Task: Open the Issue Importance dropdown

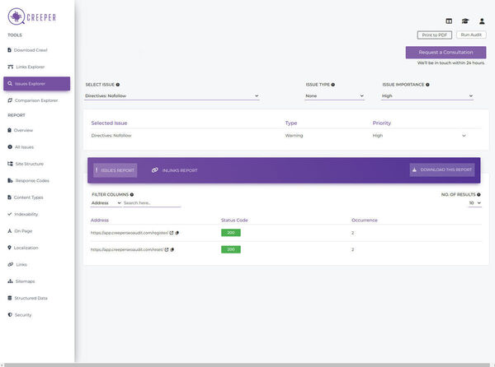Action: [x=427, y=95]
